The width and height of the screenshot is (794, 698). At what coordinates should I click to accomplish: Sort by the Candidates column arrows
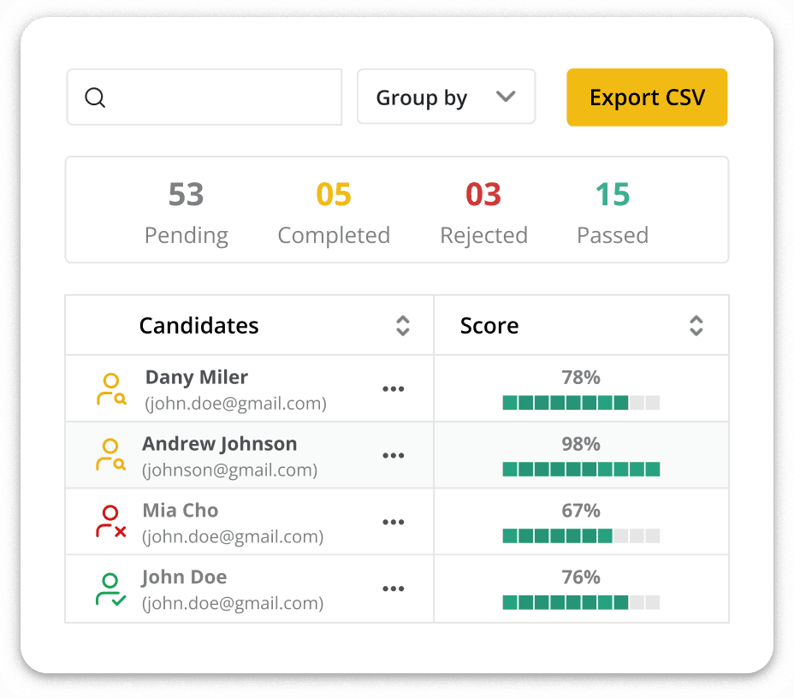click(x=403, y=326)
